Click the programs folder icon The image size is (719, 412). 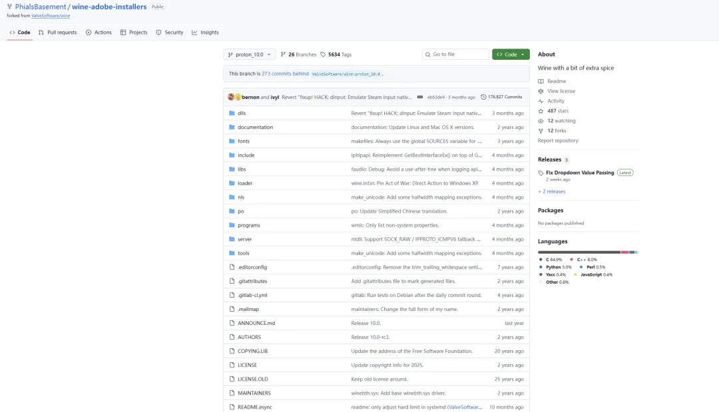[x=232, y=225]
